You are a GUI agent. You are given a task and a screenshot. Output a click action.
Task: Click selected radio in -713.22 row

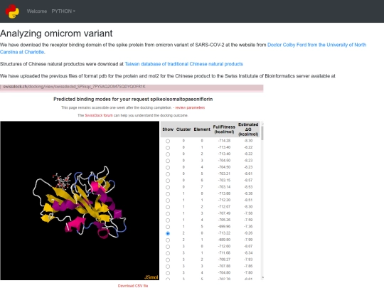coord(168,234)
